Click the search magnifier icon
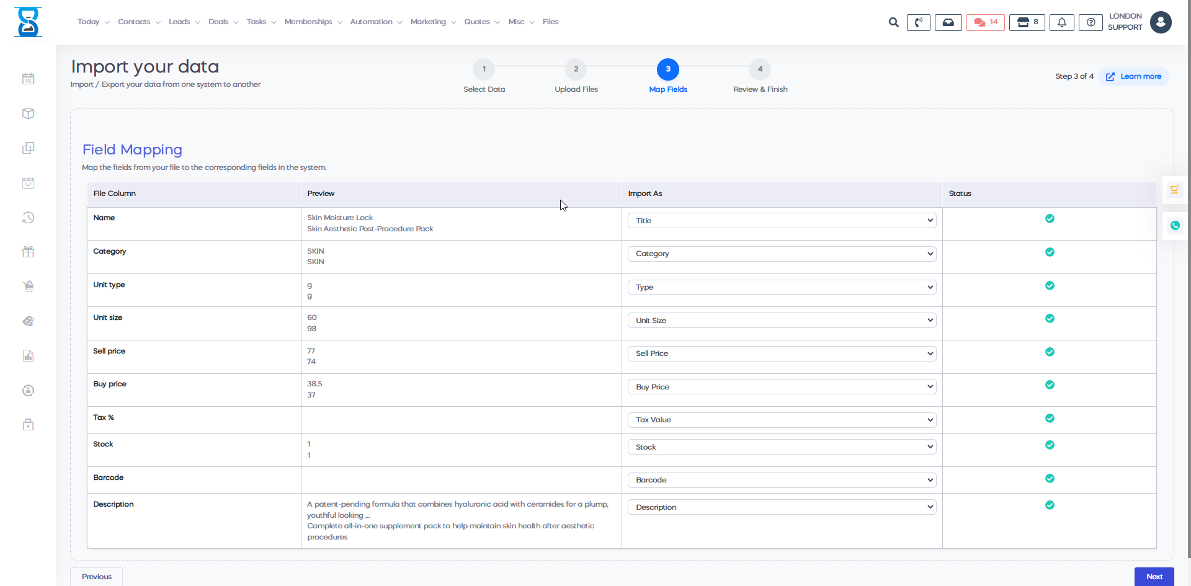Viewport: 1191px width, 586px height. pyautogui.click(x=893, y=22)
